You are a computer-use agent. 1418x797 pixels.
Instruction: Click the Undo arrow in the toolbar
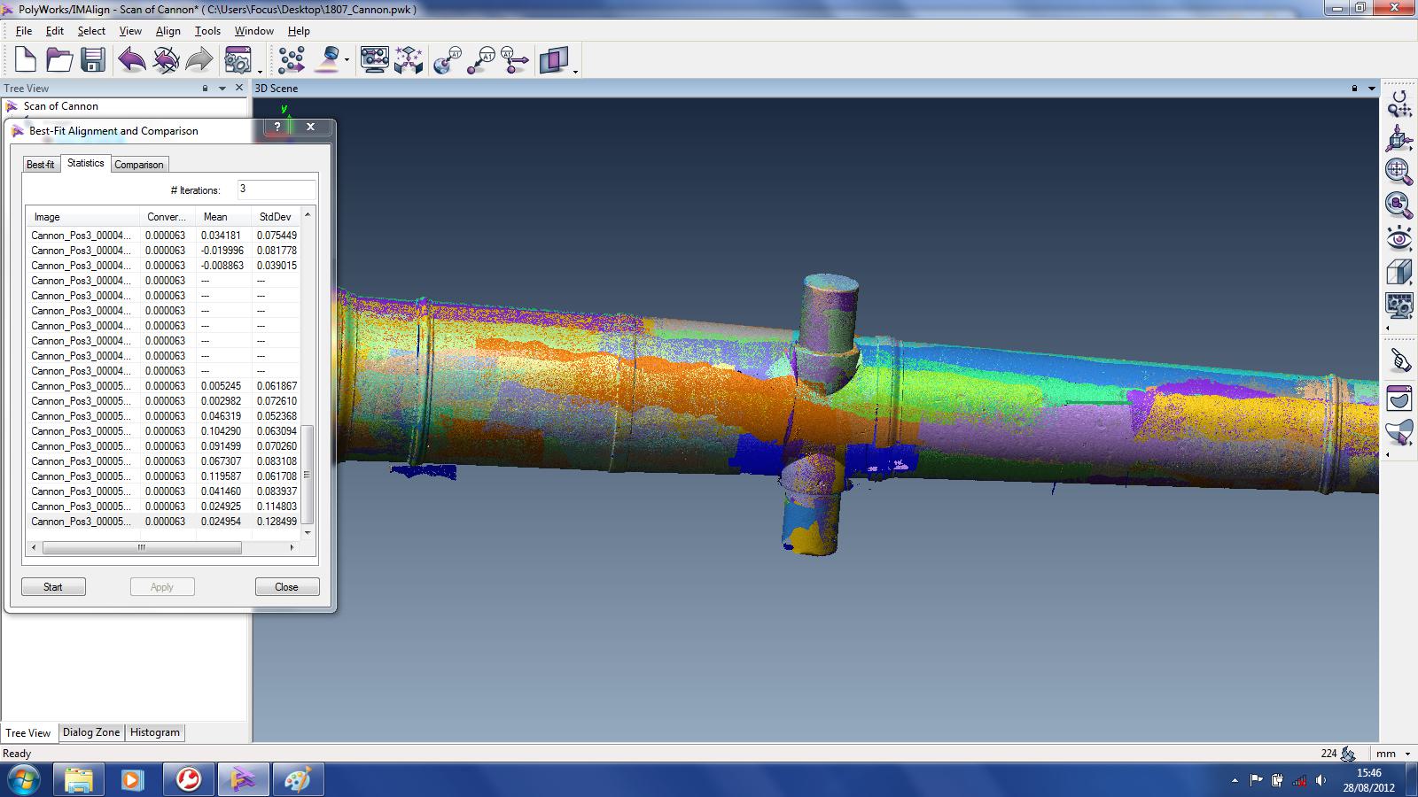132,60
